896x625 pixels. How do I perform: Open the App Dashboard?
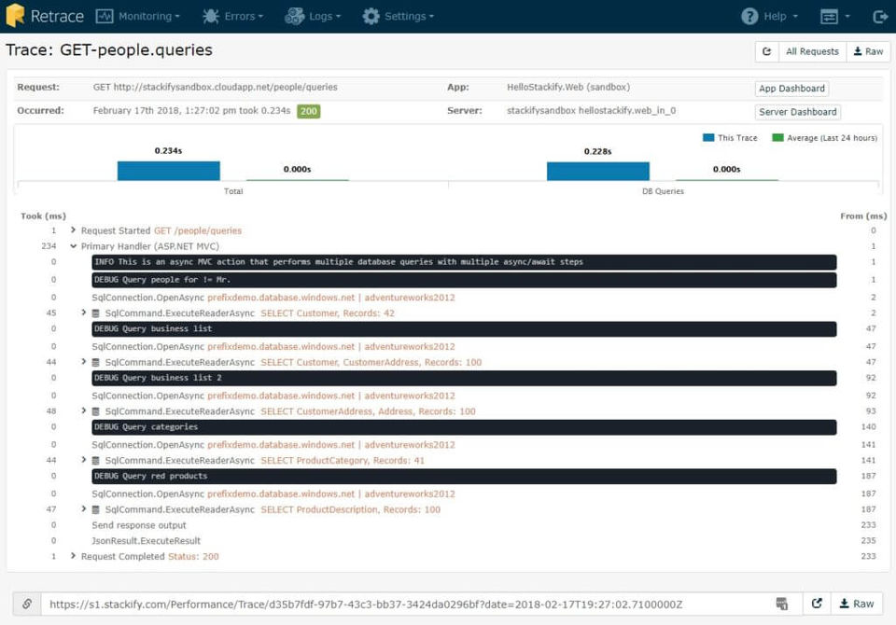pyautogui.click(x=791, y=89)
